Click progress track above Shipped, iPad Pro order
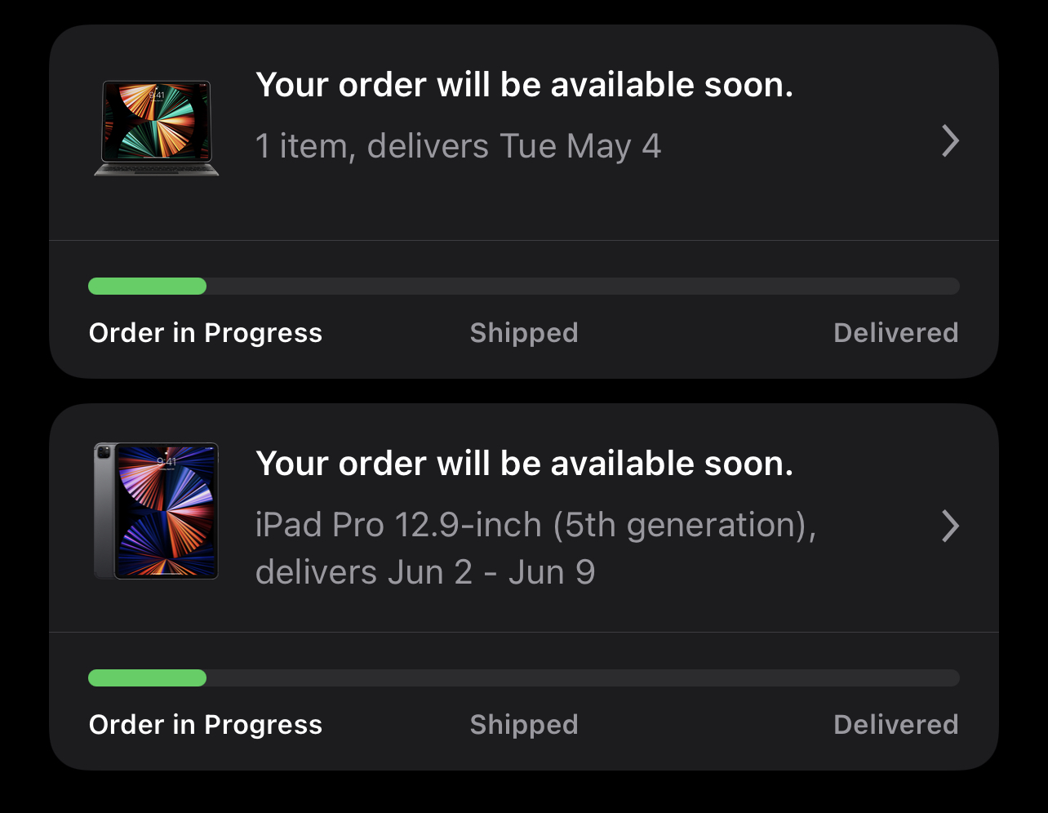1048x813 pixels. coord(524,677)
